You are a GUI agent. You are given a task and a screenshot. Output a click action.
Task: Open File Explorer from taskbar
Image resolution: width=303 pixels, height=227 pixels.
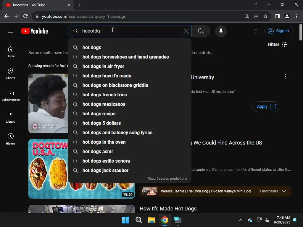(152, 220)
